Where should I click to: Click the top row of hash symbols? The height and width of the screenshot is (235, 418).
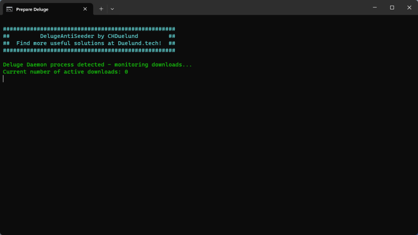pyautogui.click(x=89, y=29)
